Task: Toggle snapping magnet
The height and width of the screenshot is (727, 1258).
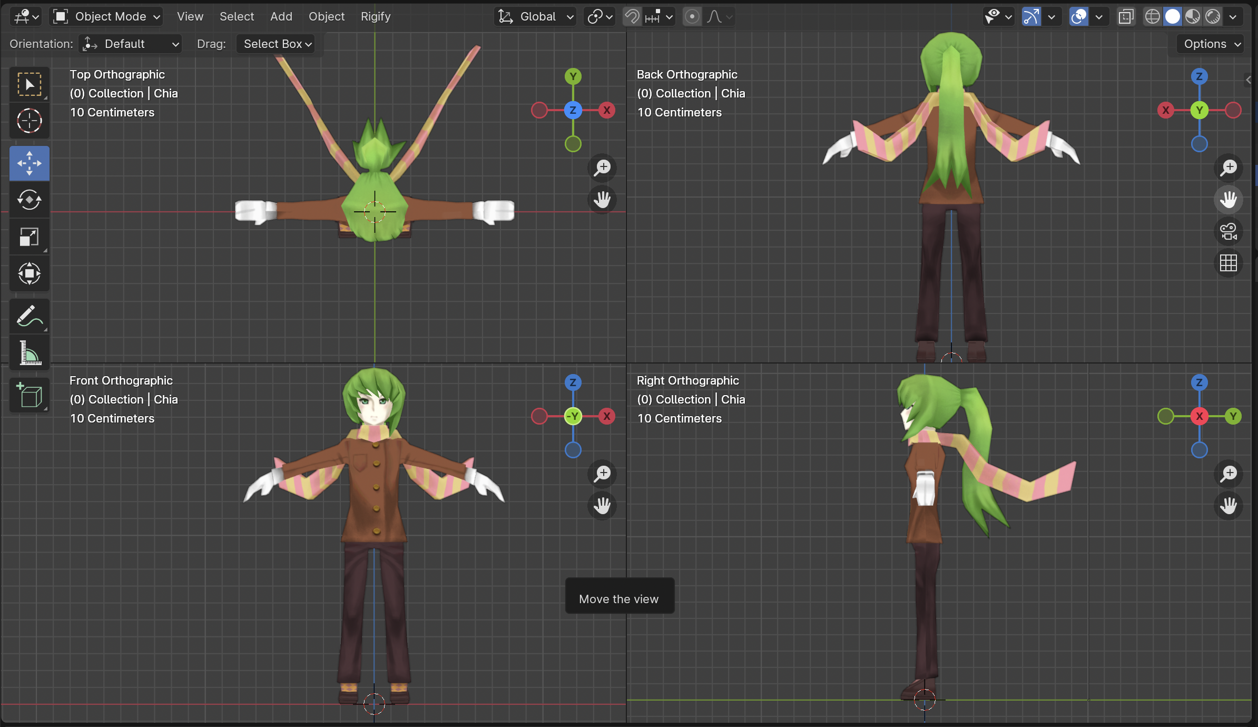Action: 632,16
